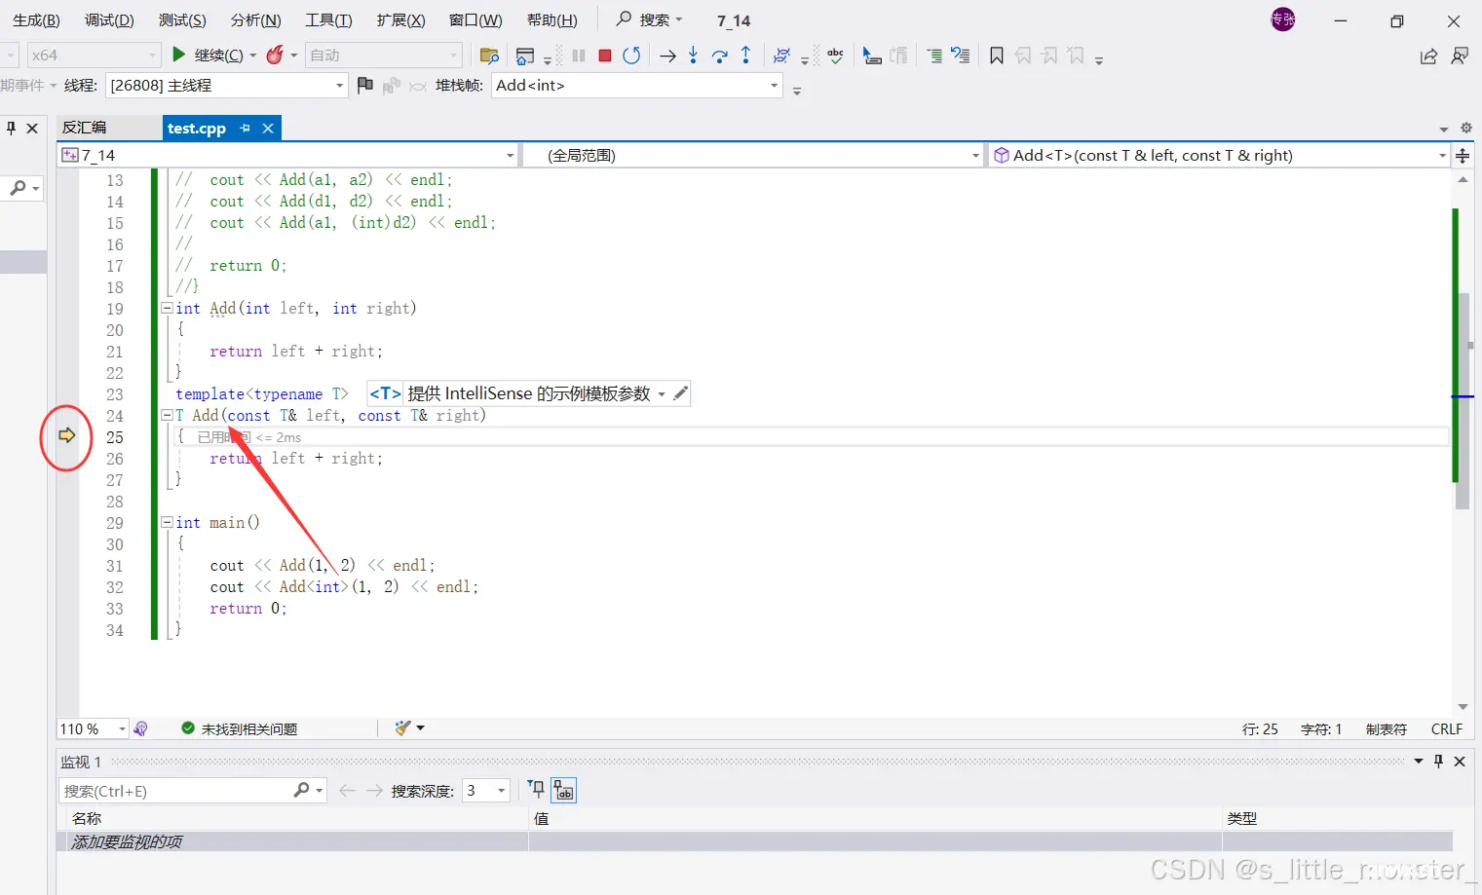Click the Hot Reload flame icon
1482x895 pixels.
pos(275,55)
